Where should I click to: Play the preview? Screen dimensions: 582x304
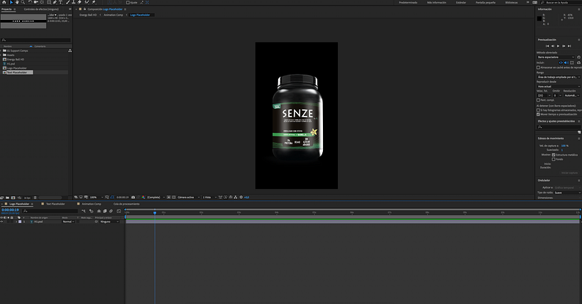(558, 46)
